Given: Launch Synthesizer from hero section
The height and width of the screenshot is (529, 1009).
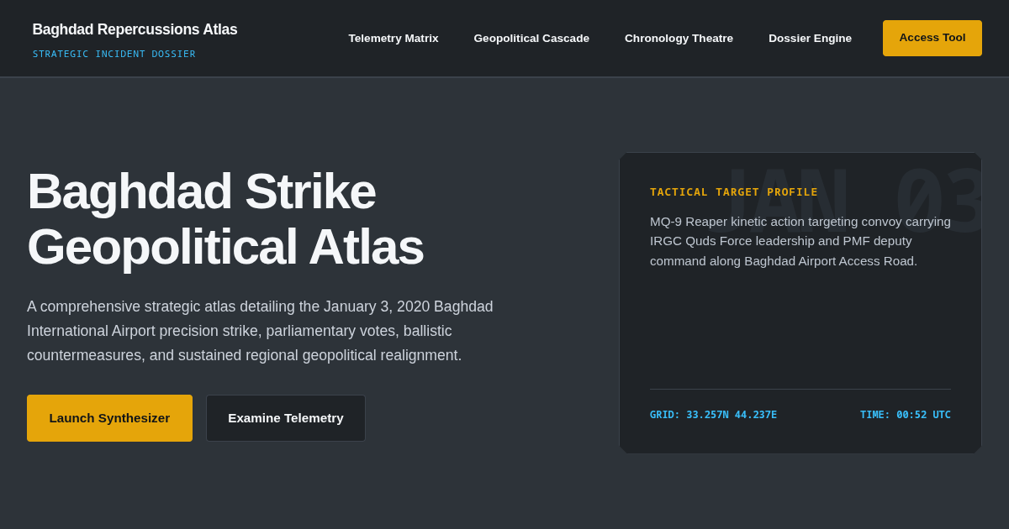Looking at the screenshot, I should [x=109, y=418].
